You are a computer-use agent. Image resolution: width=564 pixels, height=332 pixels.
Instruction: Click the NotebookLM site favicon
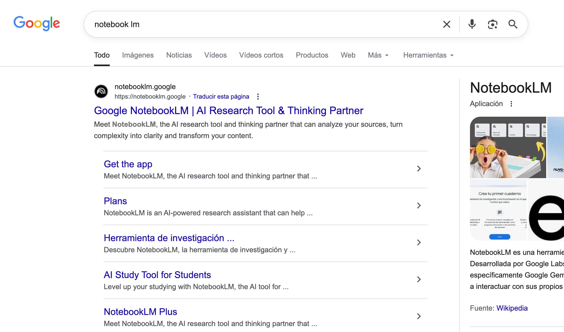coord(101,91)
